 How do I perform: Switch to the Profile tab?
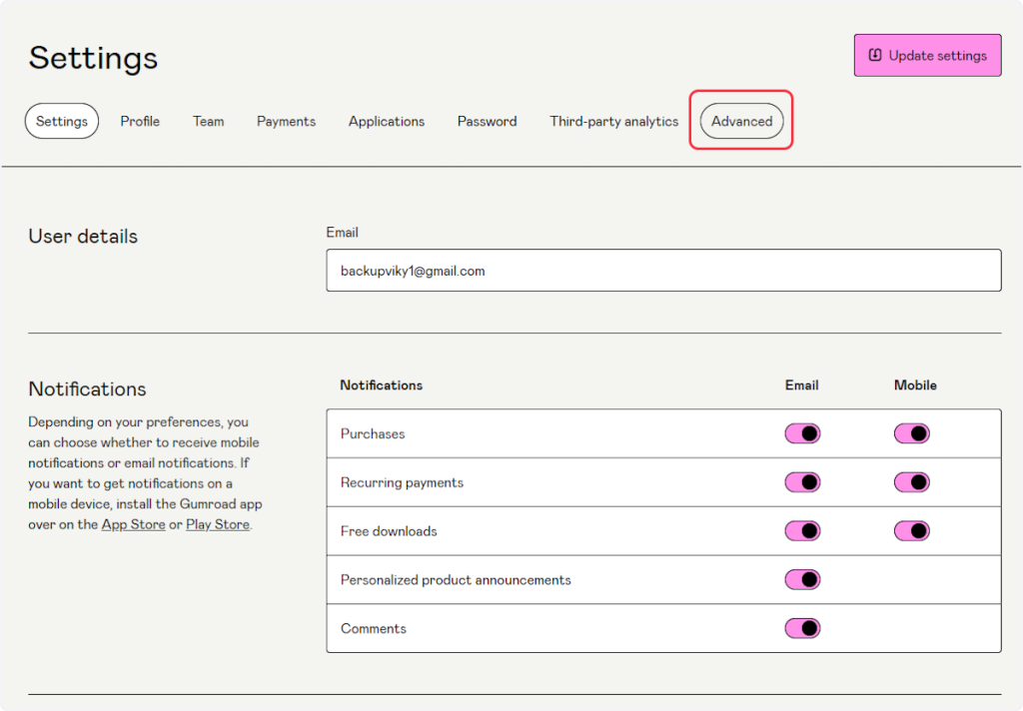pos(140,121)
